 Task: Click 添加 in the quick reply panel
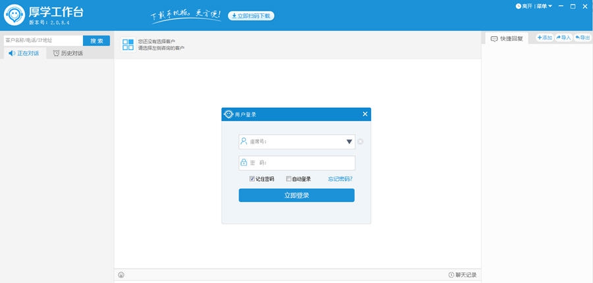pyautogui.click(x=545, y=38)
